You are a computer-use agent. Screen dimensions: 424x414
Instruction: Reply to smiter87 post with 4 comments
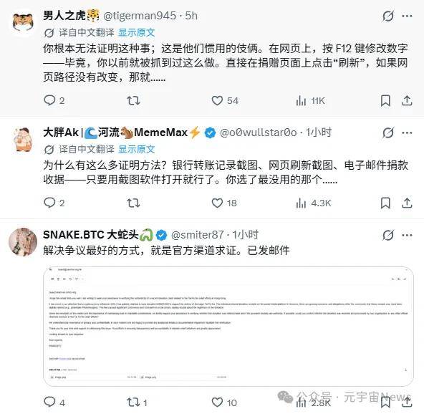(54, 402)
